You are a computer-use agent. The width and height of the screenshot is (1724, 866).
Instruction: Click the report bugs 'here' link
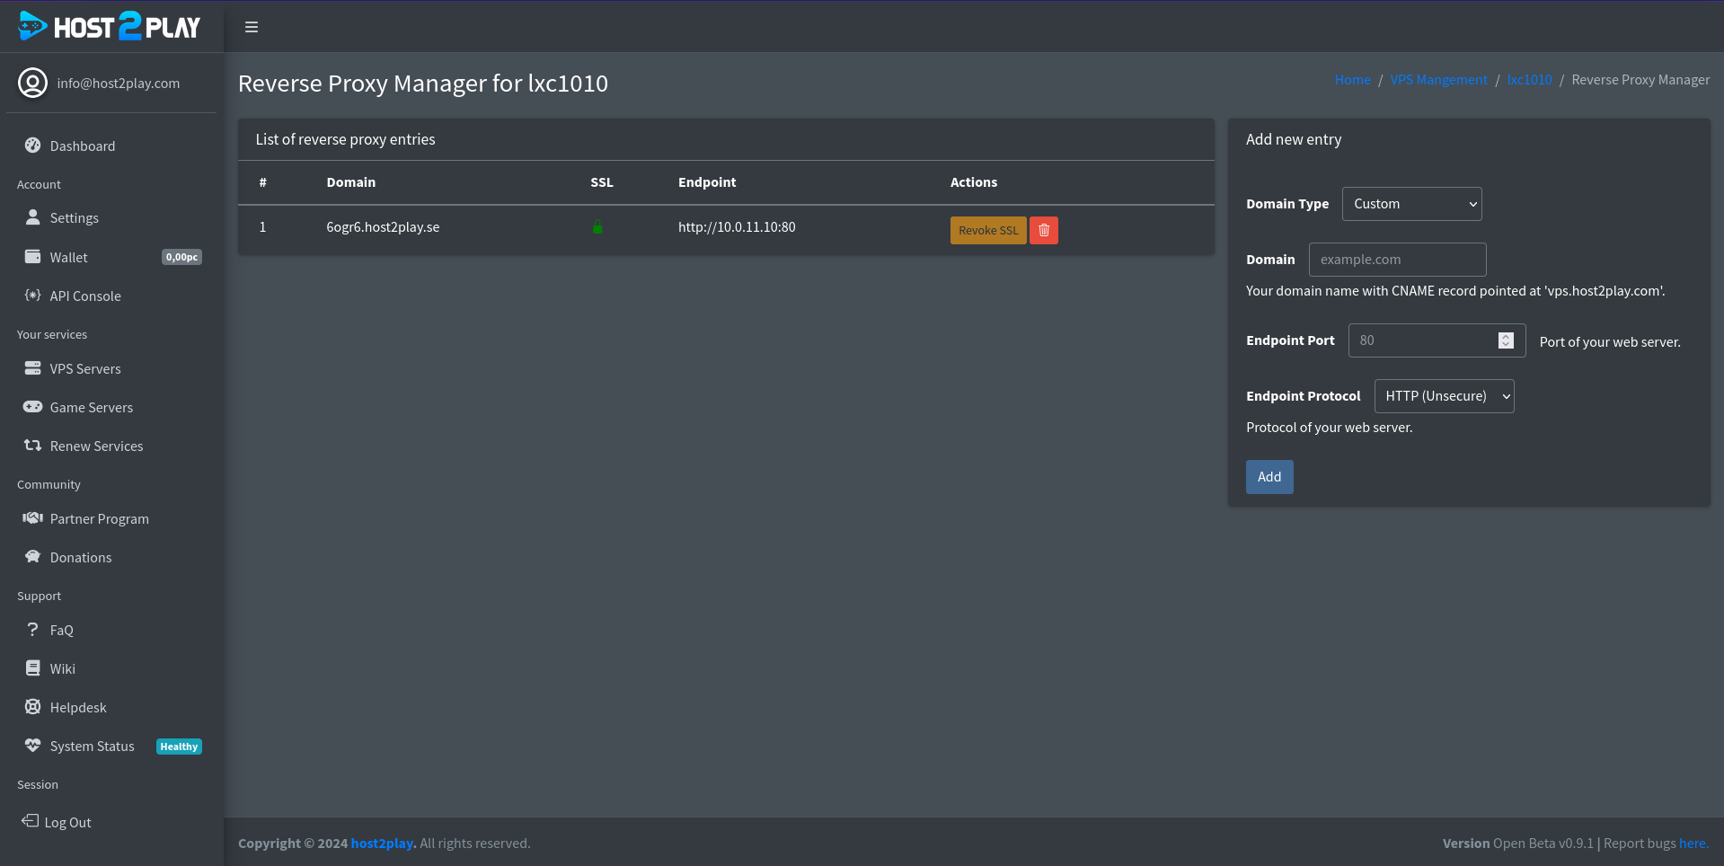[x=1693, y=844]
